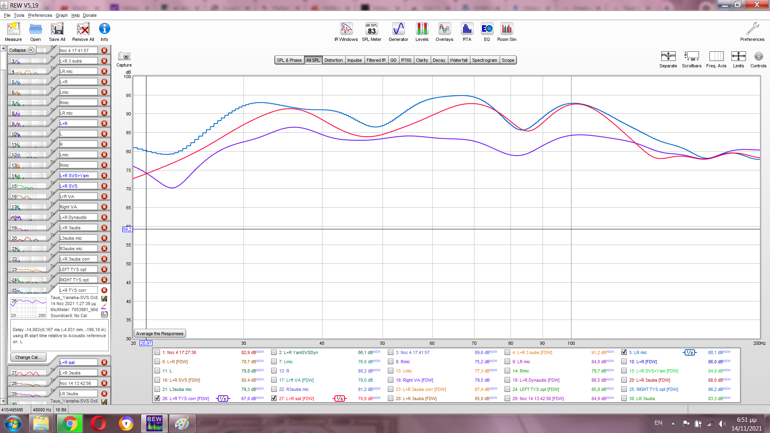The image size is (770, 433).
Task: Collapse the measurements panel
Action: 22,50
